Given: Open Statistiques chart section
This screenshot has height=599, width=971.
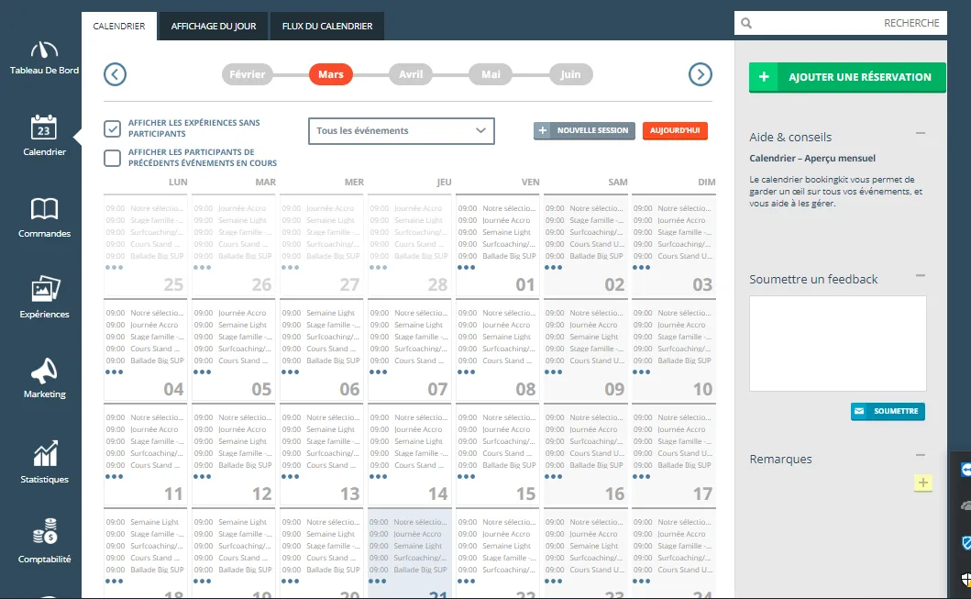Looking at the screenshot, I should pos(44,461).
